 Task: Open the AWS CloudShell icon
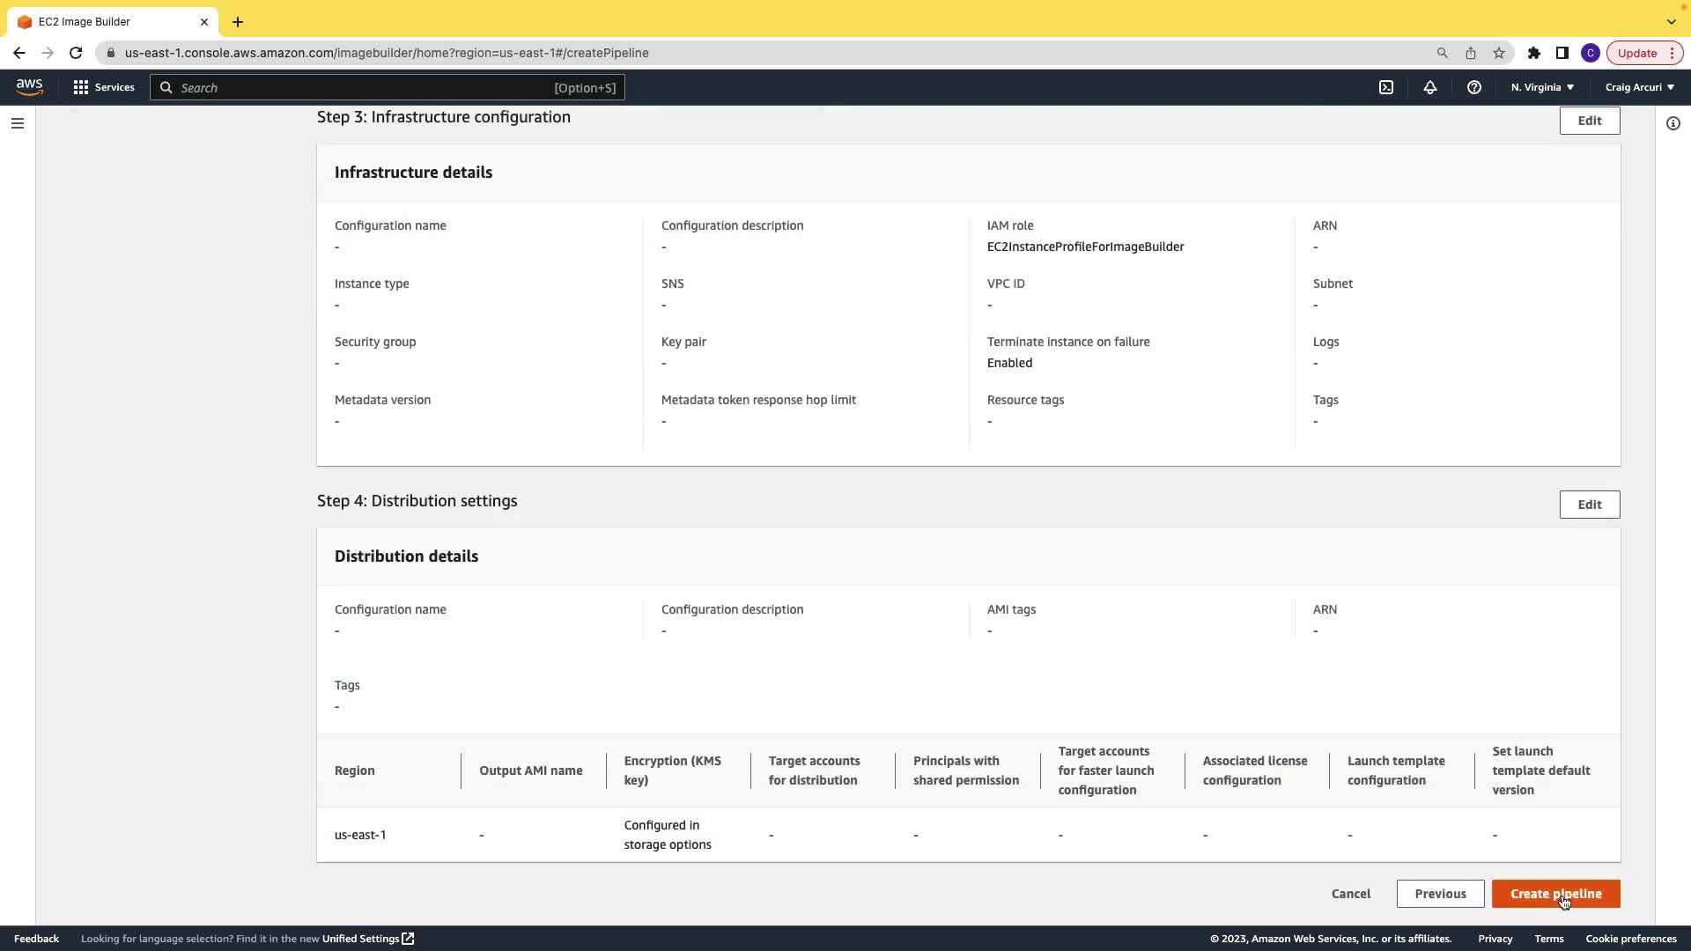point(1386,87)
